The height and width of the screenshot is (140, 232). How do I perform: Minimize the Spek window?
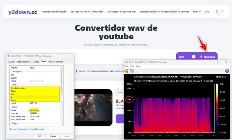tap(211, 62)
